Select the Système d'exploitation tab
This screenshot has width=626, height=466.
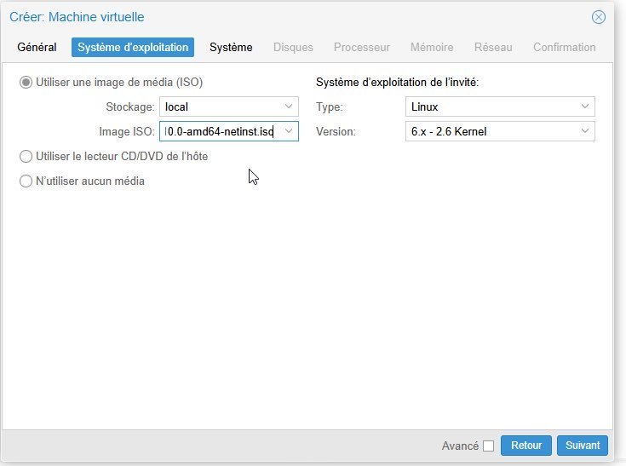point(133,48)
